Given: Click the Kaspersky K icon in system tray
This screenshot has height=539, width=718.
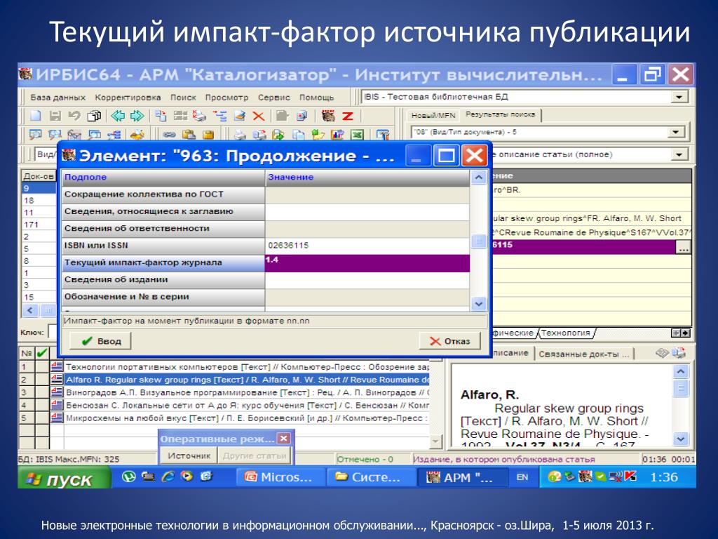Looking at the screenshot, I should 631,477.
